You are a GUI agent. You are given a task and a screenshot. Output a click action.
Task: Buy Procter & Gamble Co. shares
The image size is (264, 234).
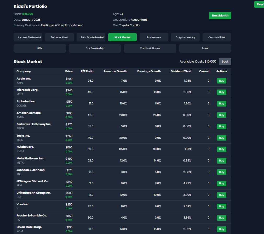point(222,218)
